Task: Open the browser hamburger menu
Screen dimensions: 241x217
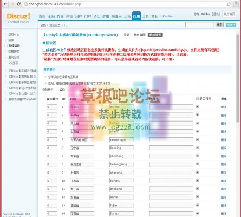Action: click(236, 4)
